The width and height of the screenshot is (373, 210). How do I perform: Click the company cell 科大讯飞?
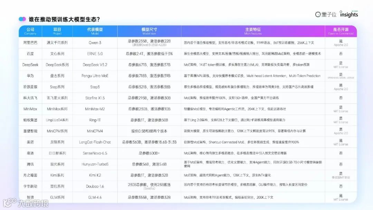click(30, 98)
